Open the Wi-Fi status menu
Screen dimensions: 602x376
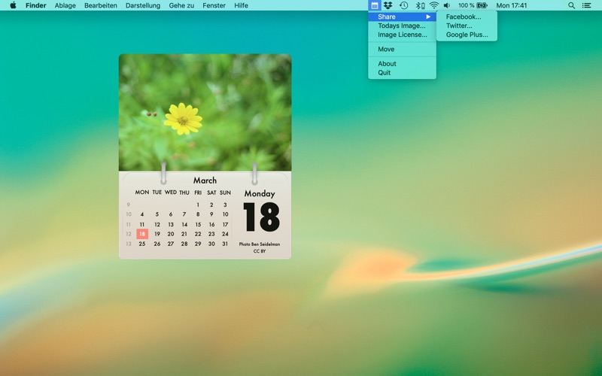click(434, 5)
